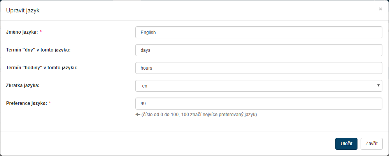Open the Zkratka jazyka select box
The height and width of the screenshot is (156, 389).
click(259, 86)
